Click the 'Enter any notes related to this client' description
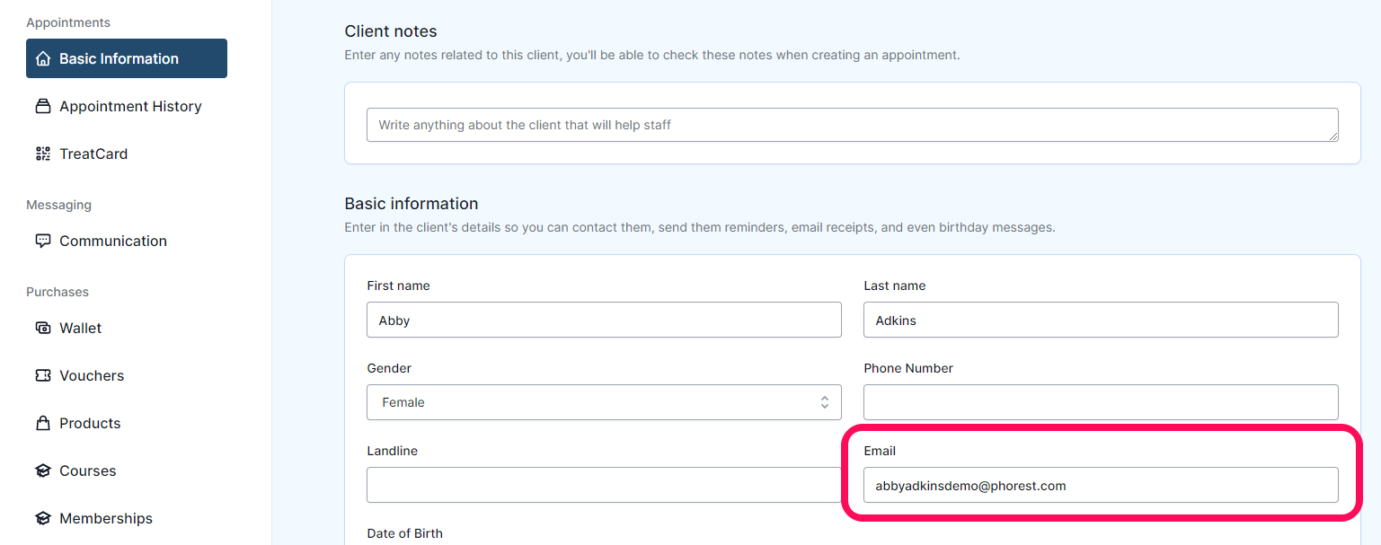Image resolution: width=1381 pixels, height=545 pixels. 652,56
